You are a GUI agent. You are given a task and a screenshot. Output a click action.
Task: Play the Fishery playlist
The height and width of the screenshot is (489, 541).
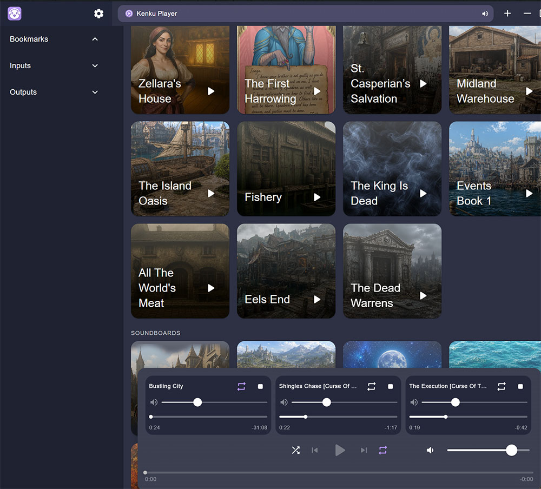[317, 197]
